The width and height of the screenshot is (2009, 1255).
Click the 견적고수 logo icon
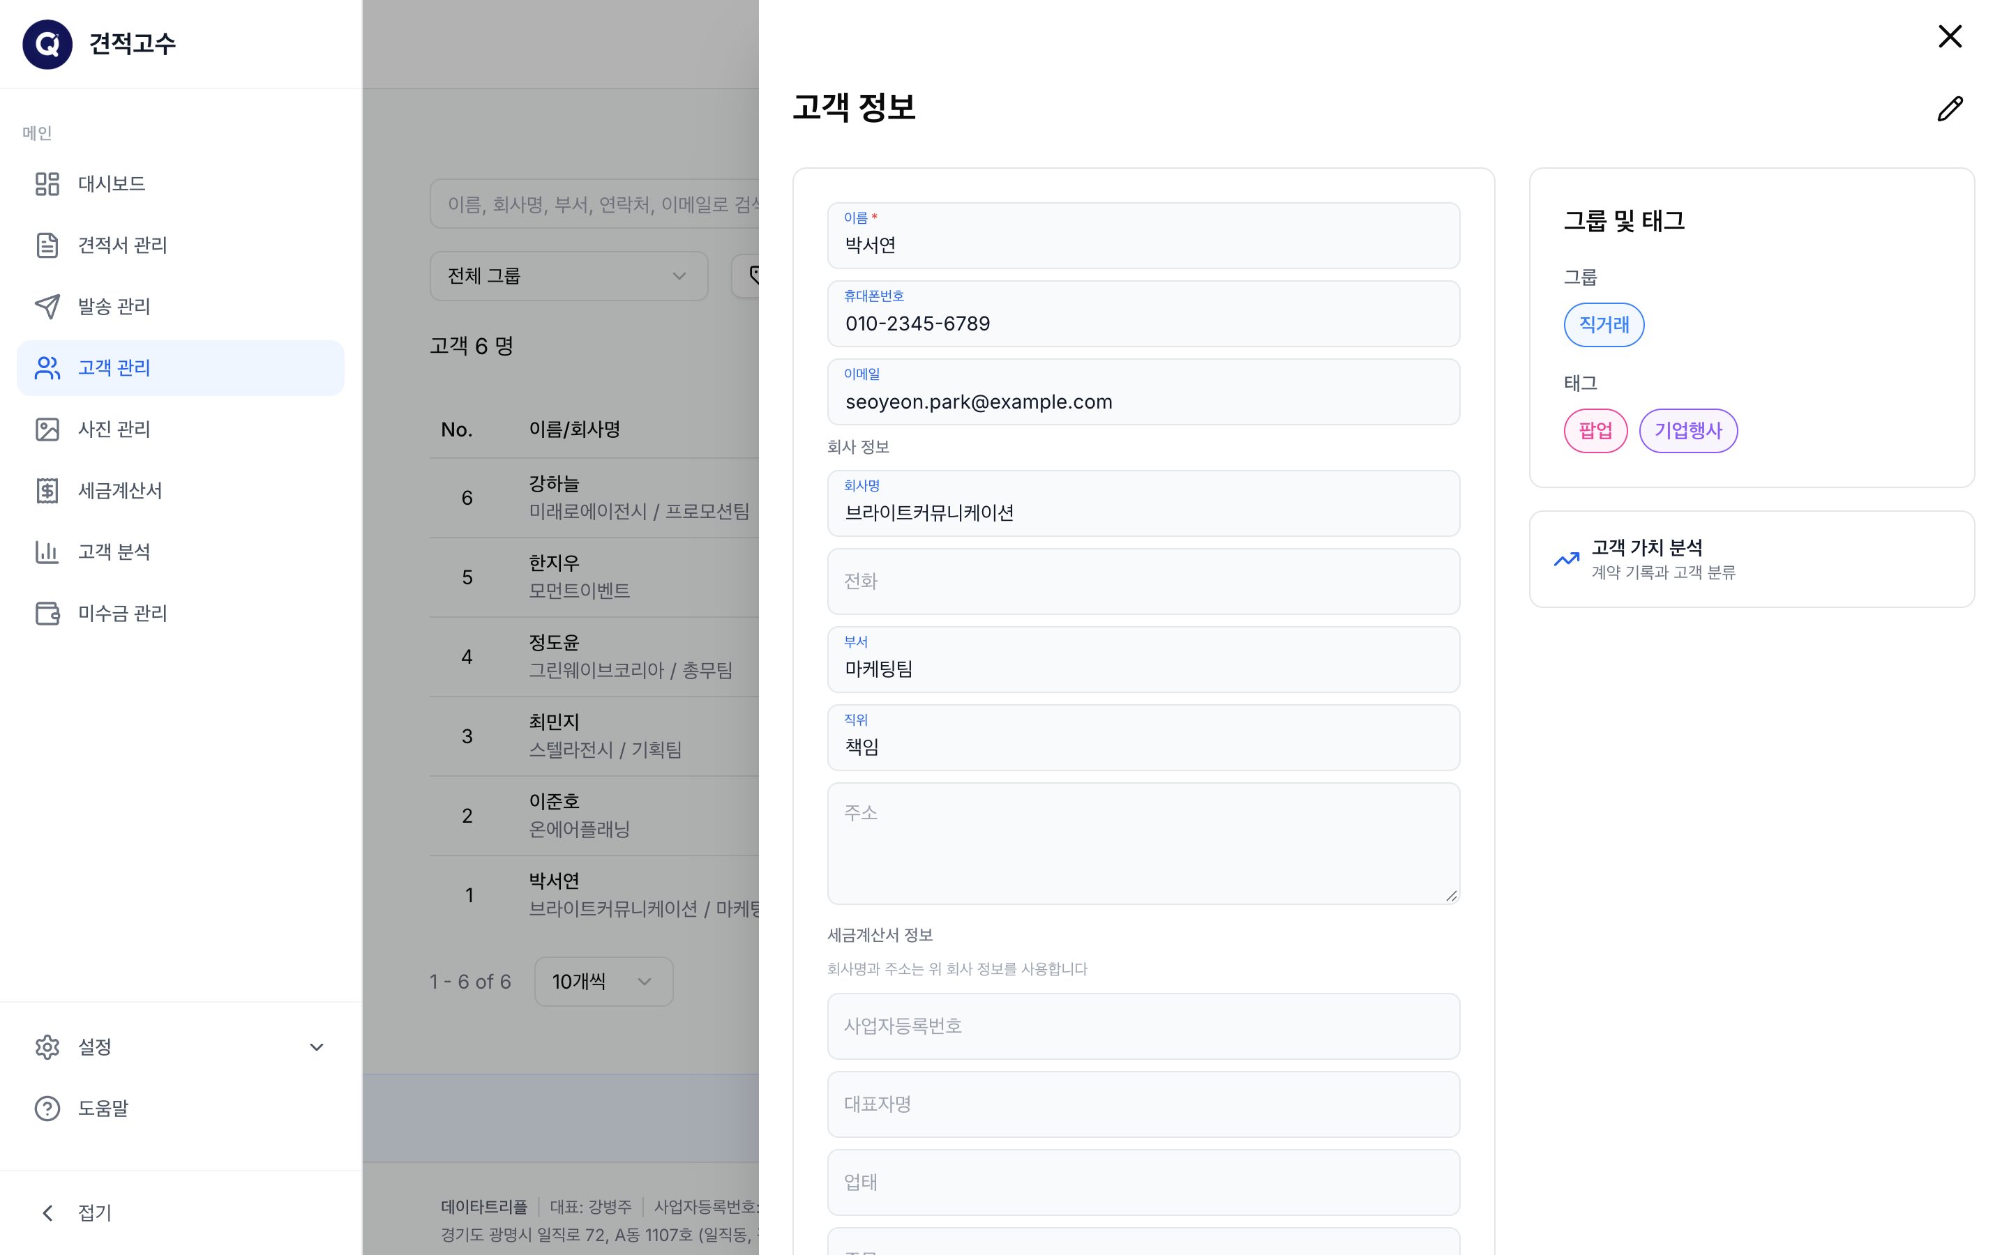click(47, 44)
